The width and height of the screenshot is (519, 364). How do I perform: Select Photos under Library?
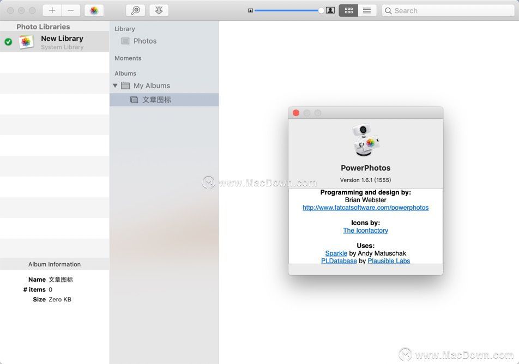coord(164,41)
